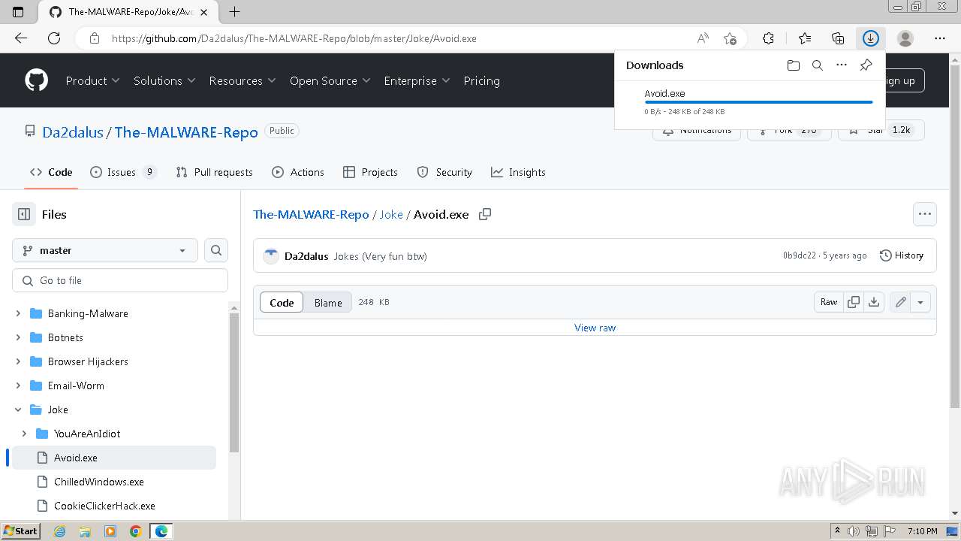The width and height of the screenshot is (961, 541).
Task: Click the GitHub logo icon
Action: click(x=36, y=80)
